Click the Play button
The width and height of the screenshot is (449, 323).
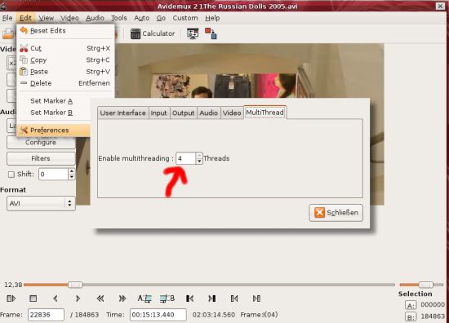[x=11, y=299]
